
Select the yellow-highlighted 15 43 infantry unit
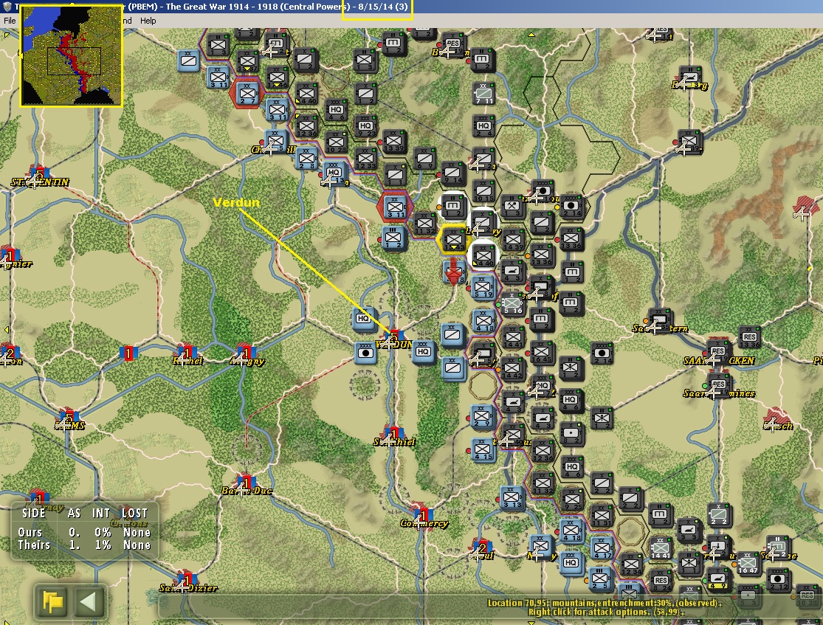pyautogui.click(x=453, y=239)
